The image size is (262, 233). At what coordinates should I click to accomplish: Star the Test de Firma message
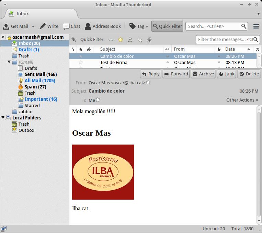(81, 63)
